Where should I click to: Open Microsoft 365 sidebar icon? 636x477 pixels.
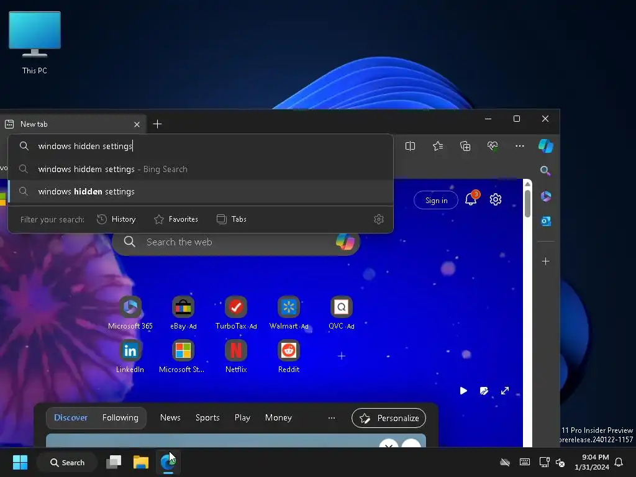pyautogui.click(x=545, y=196)
